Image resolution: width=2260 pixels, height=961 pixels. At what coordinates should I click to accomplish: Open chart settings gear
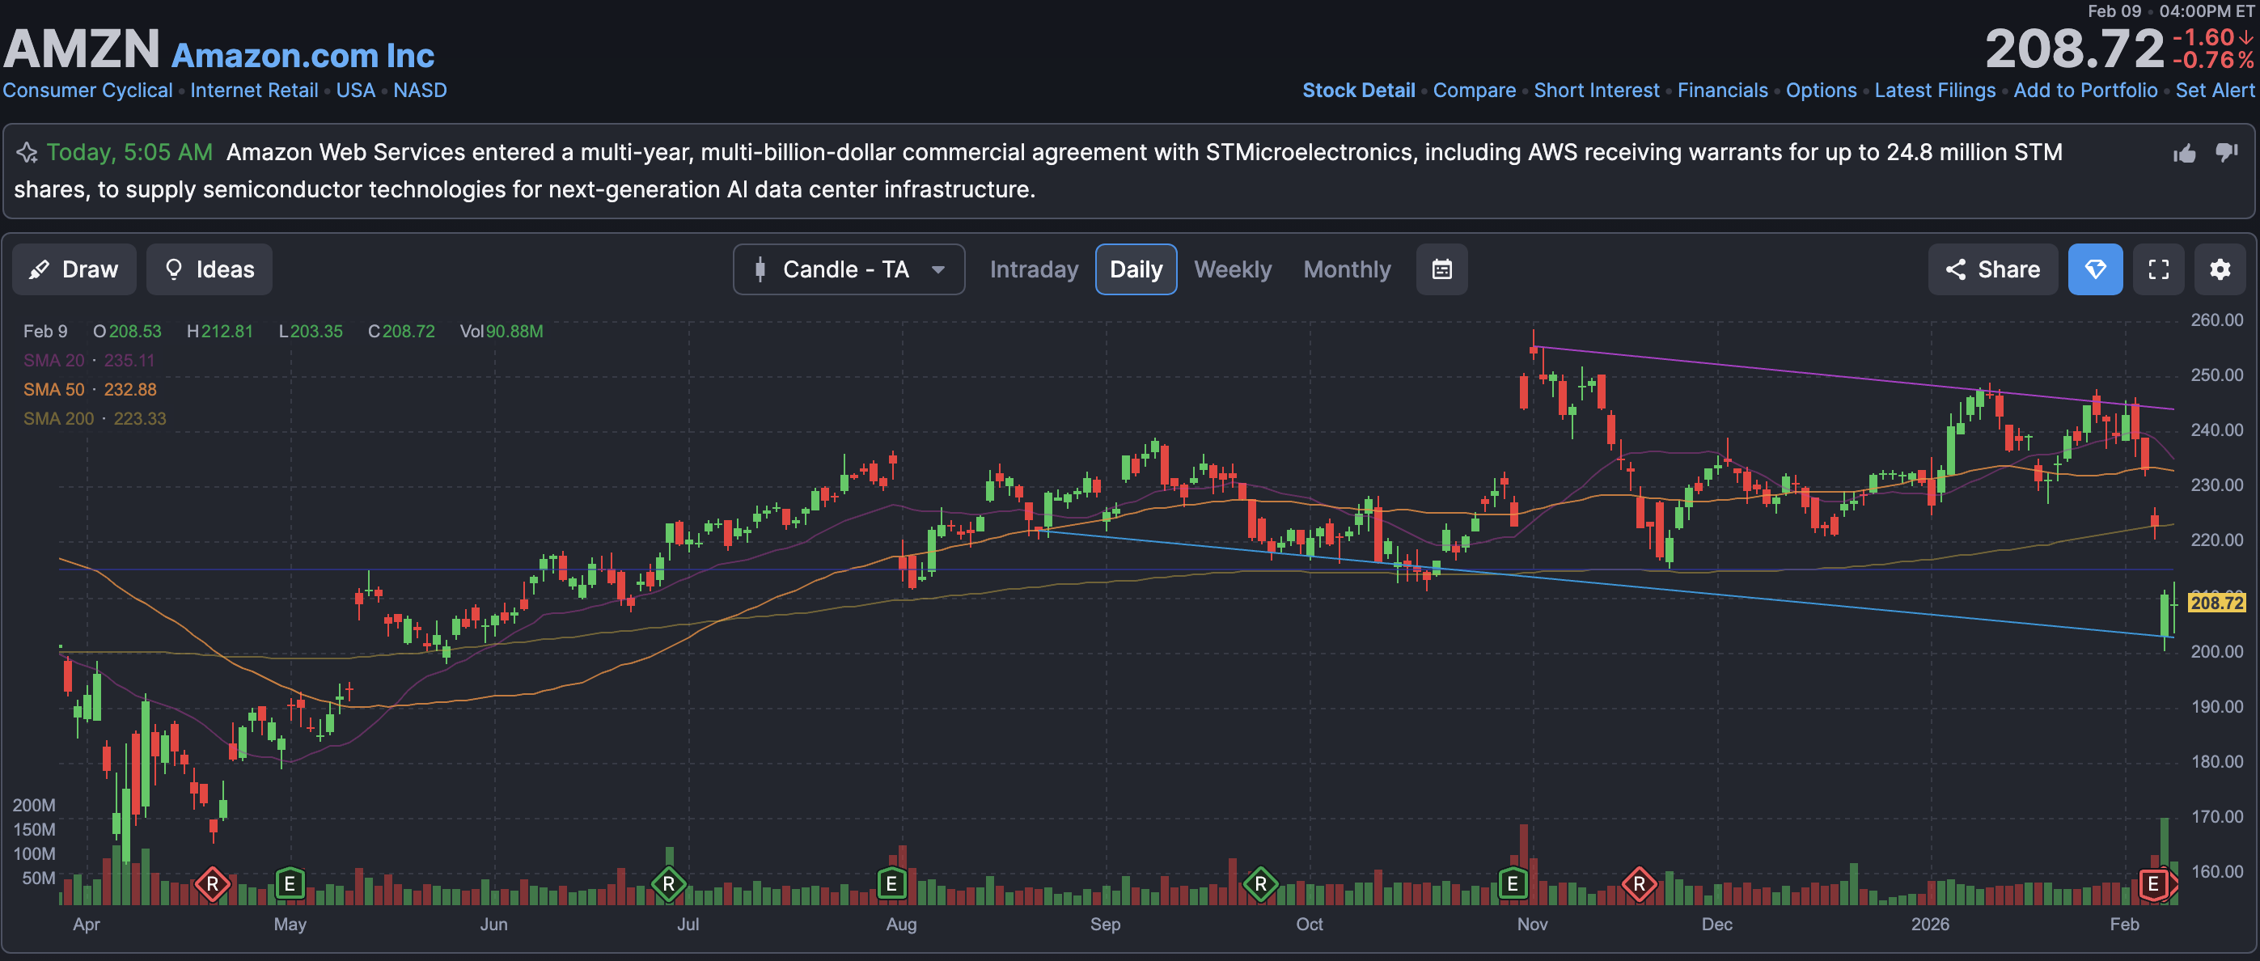(2220, 269)
